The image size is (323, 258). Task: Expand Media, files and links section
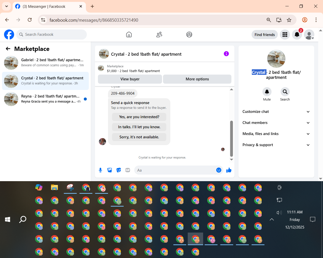tap(276, 134)
